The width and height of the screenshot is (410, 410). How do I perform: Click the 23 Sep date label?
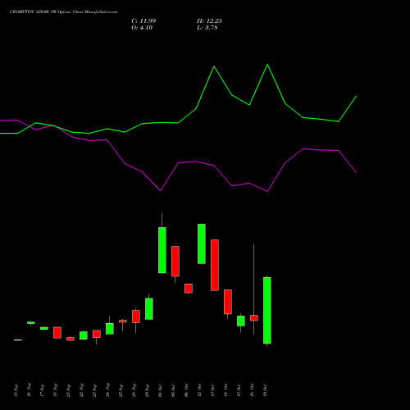tap(94, 390)
